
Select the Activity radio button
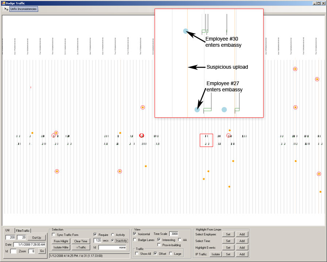(x=113, y=235)
